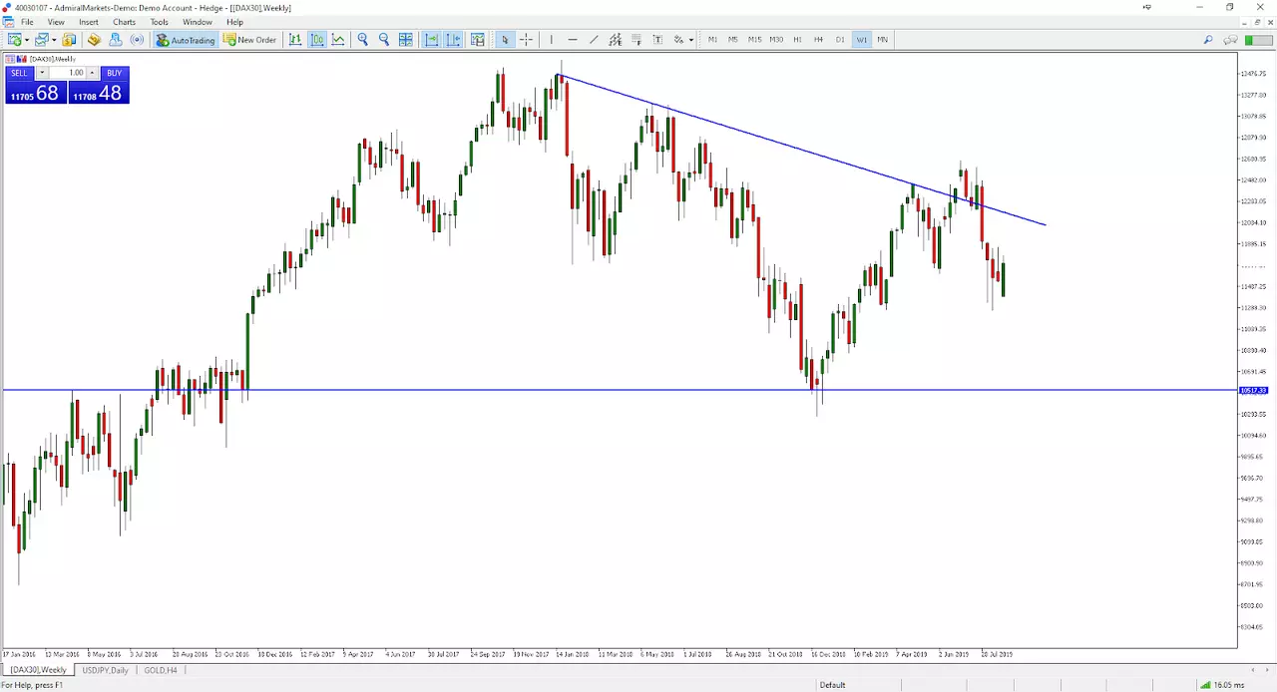The height and width of the screenshot is (692, 1277).
Task: Switch chart to line chart view
Action: (338, 40)
